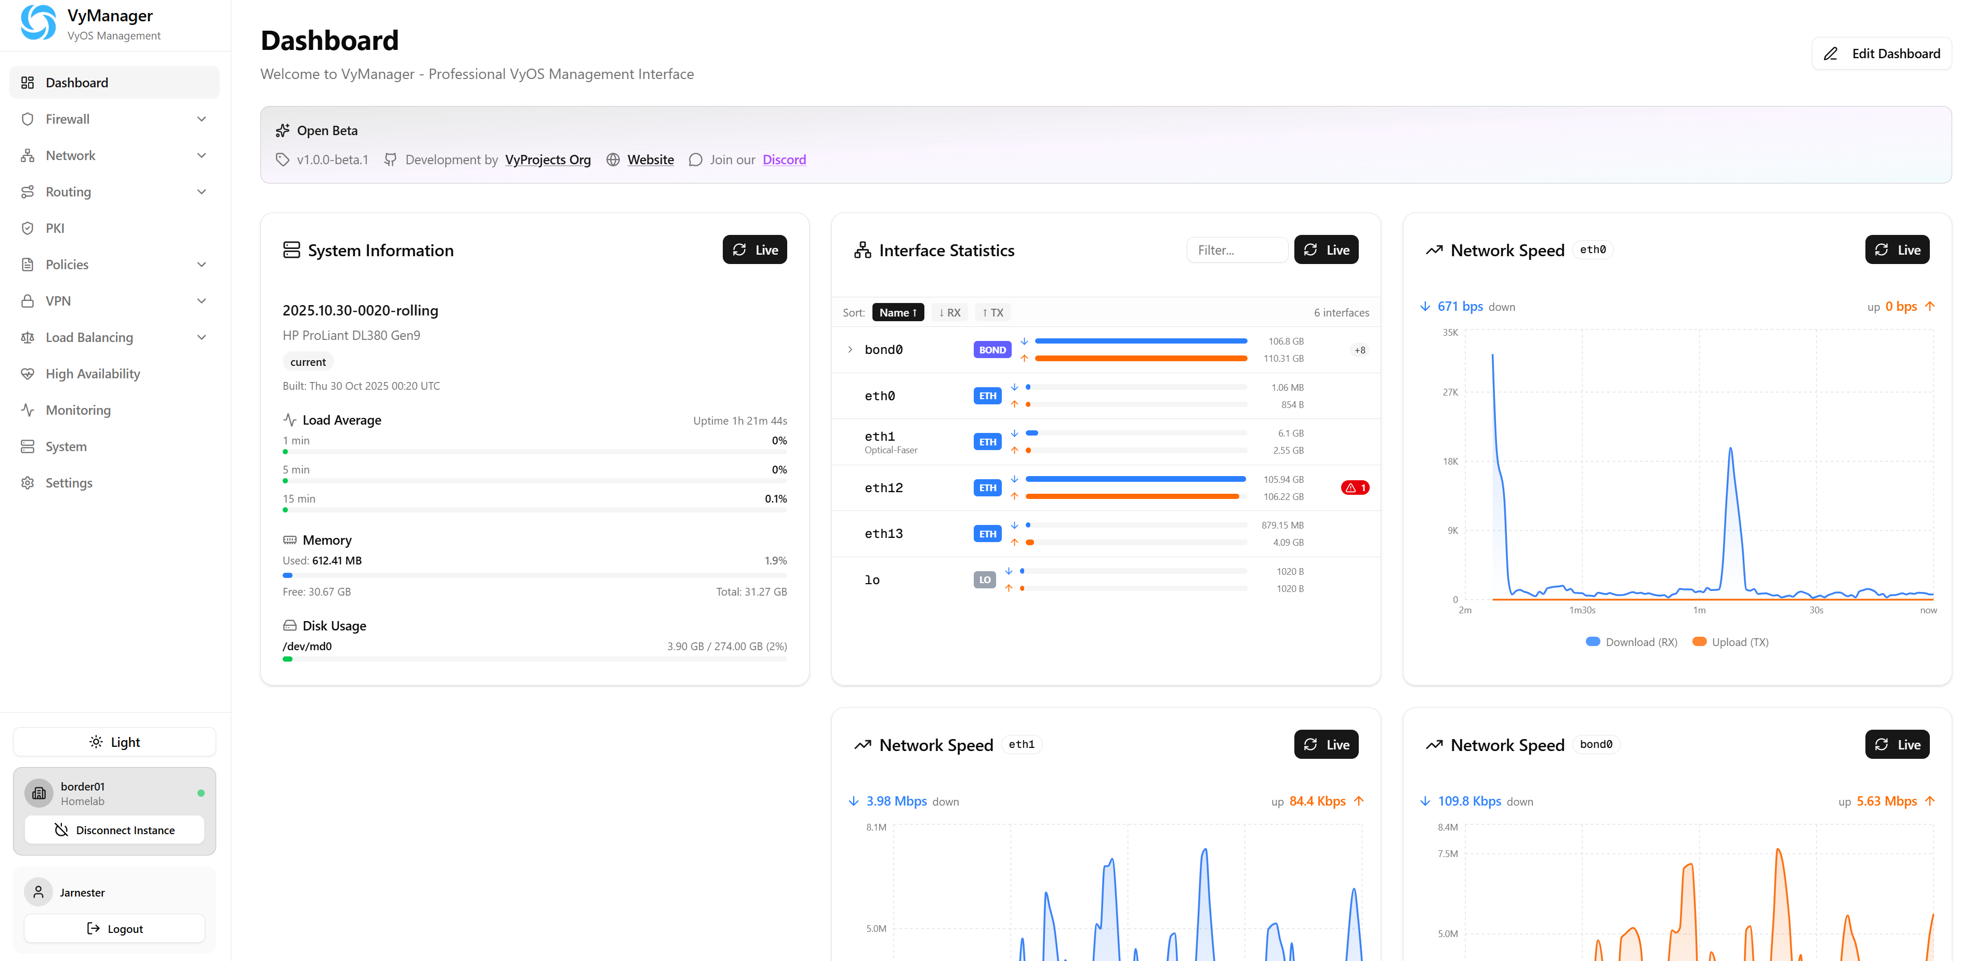1974x961 pixels.
Task: Click the warning badge on eth12 row
Action: pos(1355,488)
